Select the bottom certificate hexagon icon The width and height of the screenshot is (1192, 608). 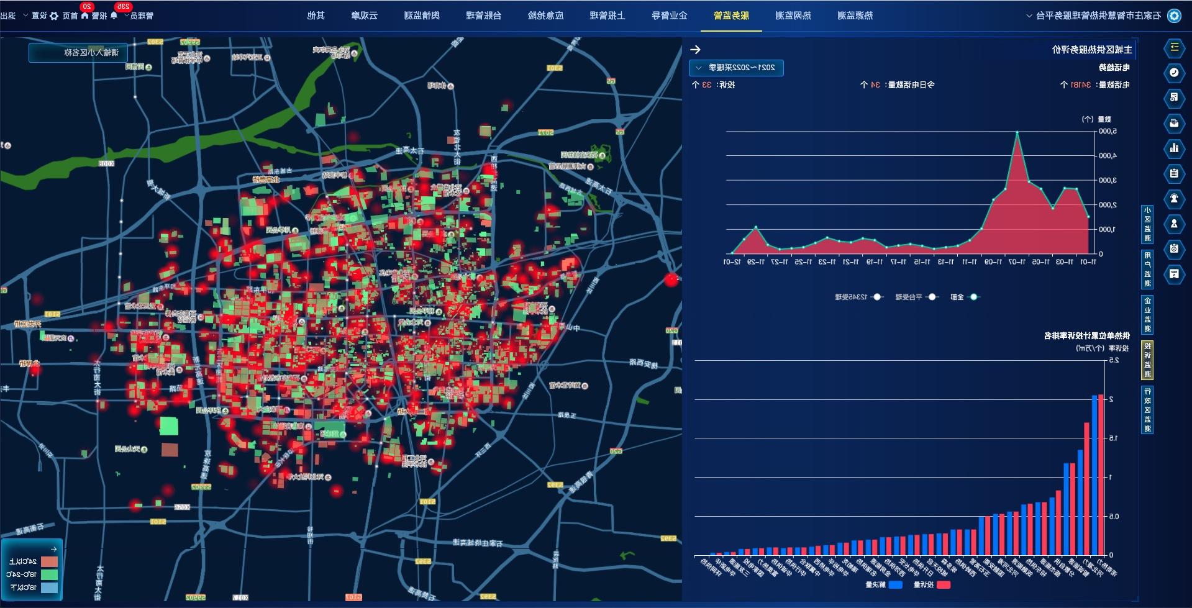click(1174, 274)
